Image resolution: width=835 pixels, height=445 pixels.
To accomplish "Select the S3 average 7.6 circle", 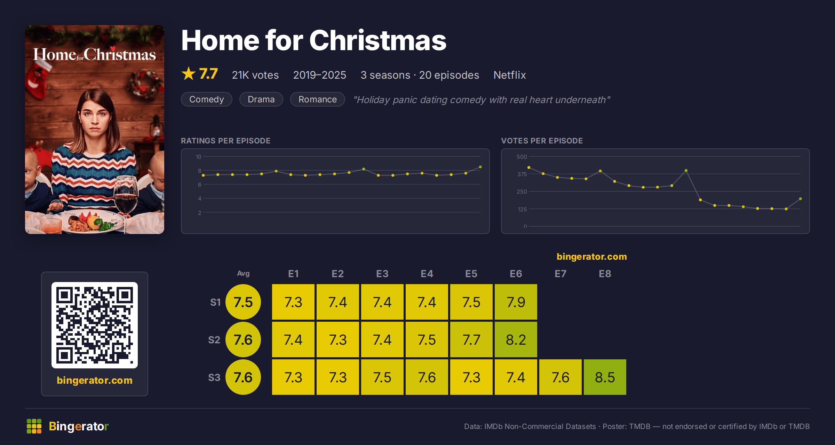I will (x=243, y=377).
